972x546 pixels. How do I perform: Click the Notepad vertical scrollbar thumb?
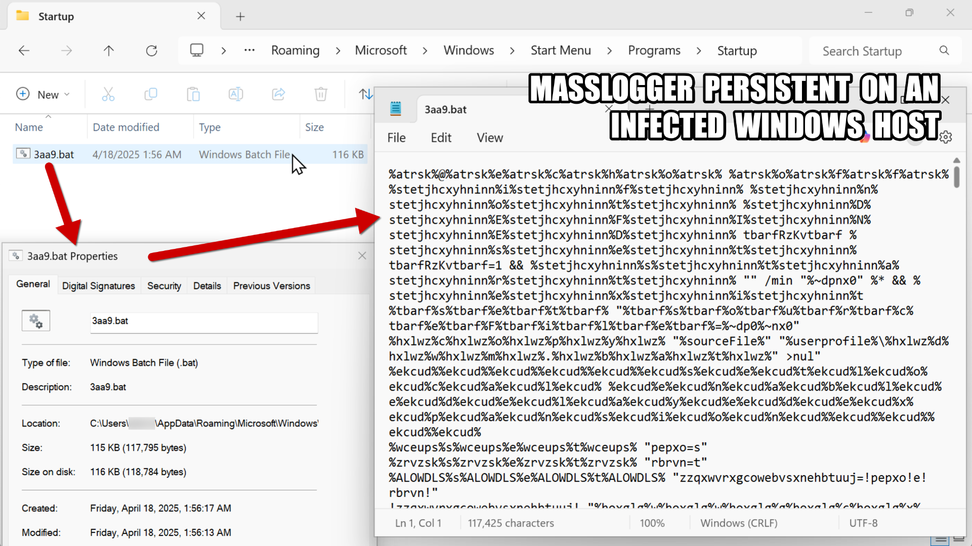pos(956,177)
